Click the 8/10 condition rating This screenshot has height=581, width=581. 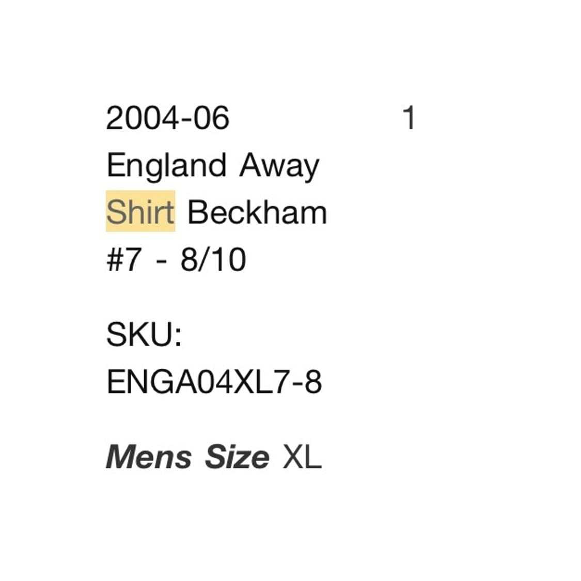pyautogui.click(x=213, y=259)
